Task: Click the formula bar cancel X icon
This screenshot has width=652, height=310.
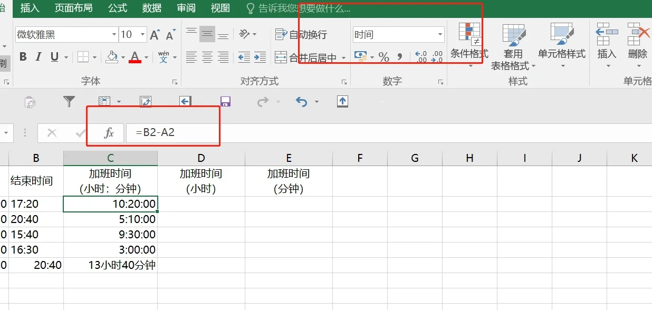Action: 52,133
